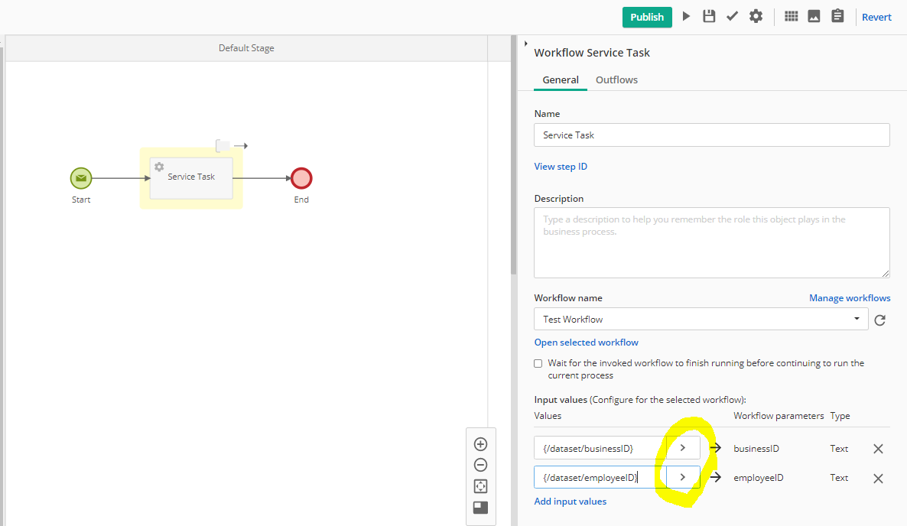
Task: Click the grid view icon in toolbar
Action: coord(792,16)
